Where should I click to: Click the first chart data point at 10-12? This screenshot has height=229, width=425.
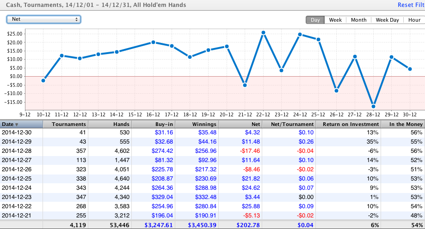tap(43, 80)
